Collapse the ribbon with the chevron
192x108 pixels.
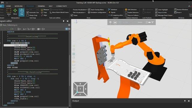(x=189, y=6)
